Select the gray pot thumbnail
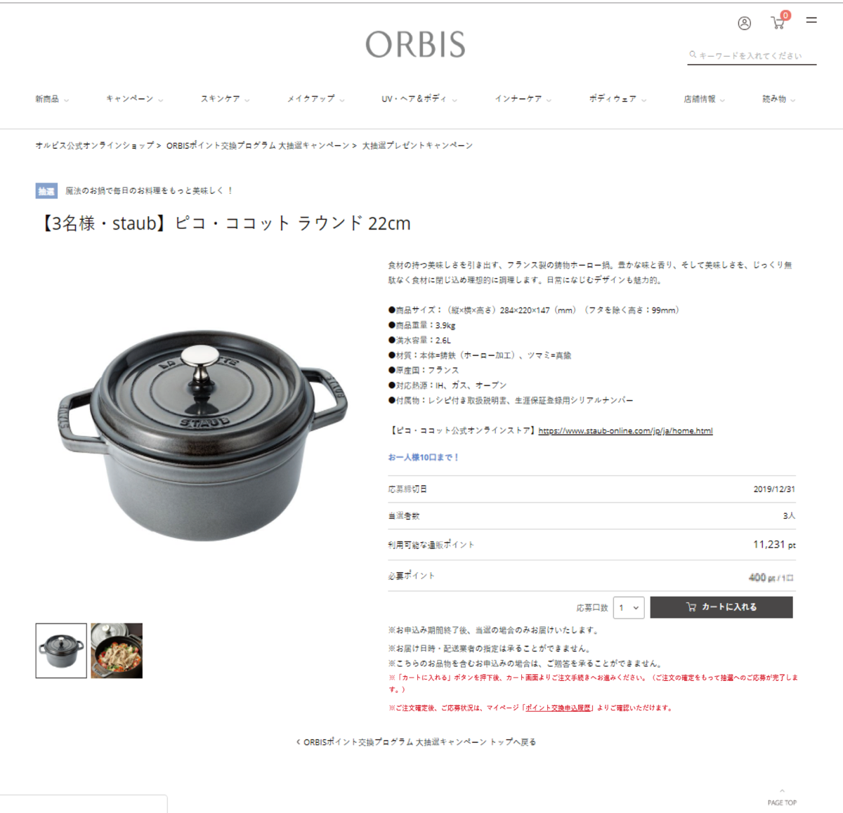The width and height of the screenshot is (843, 813). 61,651
